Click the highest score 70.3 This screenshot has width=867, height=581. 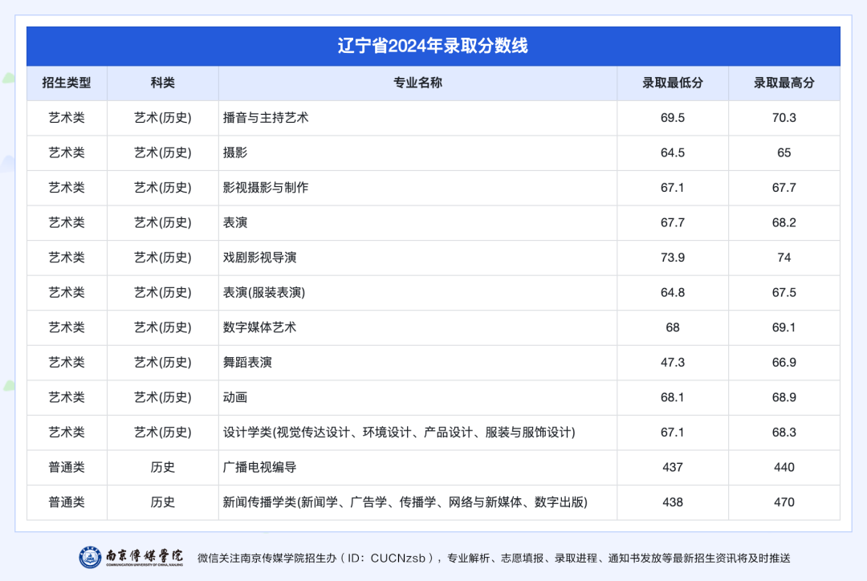[x=784, y=118]
